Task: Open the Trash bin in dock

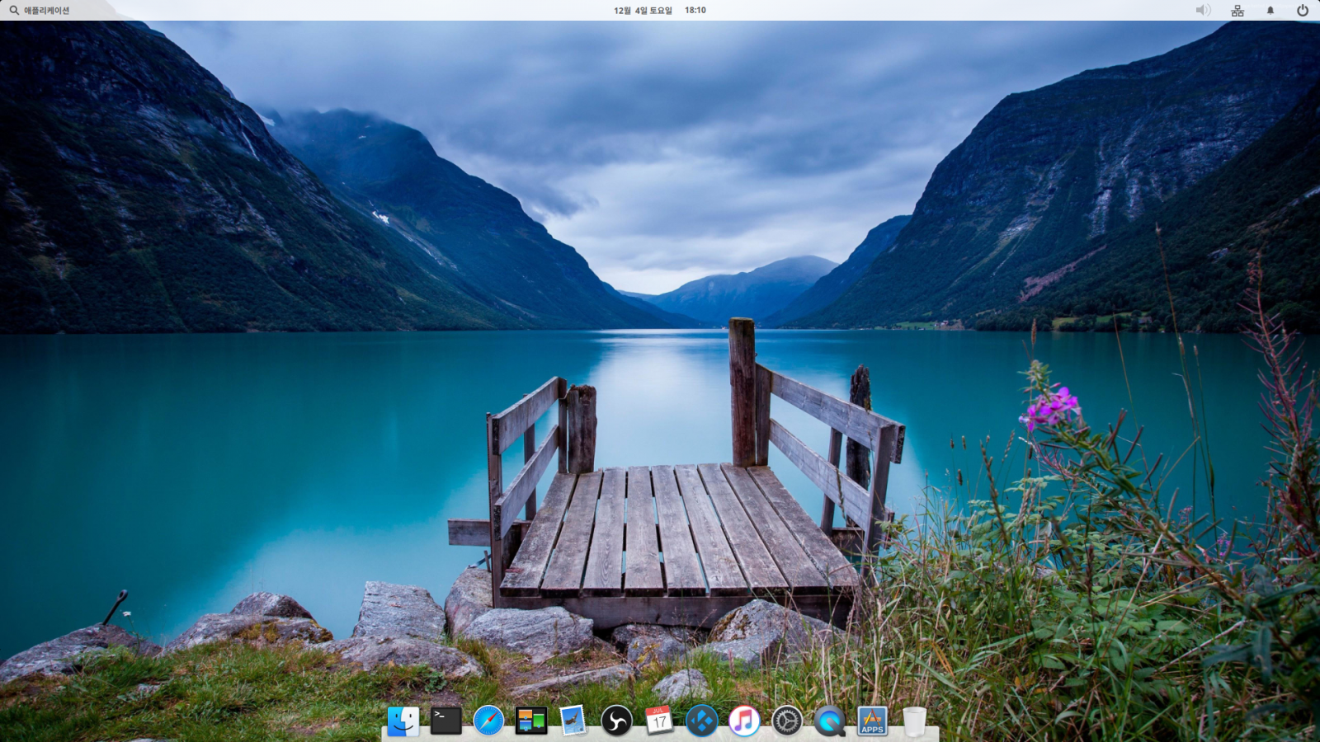Action: [914, 721]
